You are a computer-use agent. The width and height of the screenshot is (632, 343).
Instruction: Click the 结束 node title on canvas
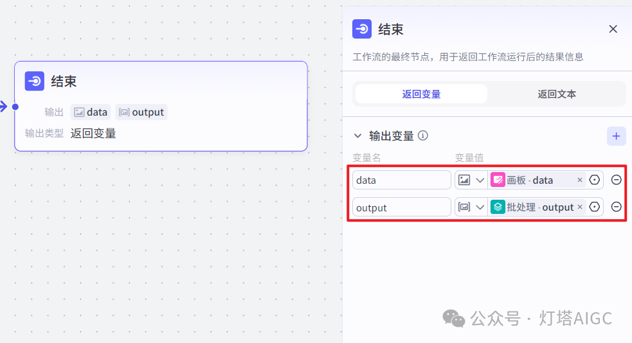click(x=64, y=82)
